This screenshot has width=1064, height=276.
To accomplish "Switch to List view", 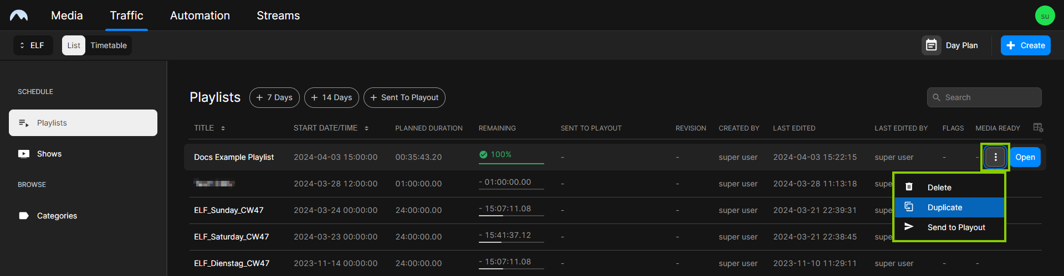I will (x=74, y=45).
